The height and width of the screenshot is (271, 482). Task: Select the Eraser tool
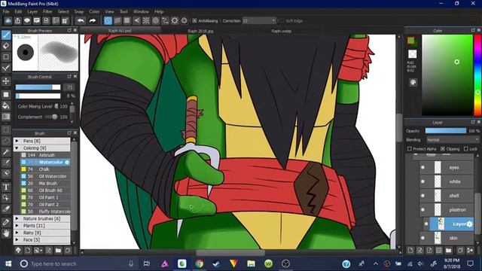click(x=6, y=46)
